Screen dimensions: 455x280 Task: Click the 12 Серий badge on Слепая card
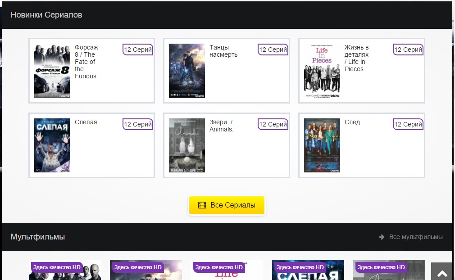(x=138, y=124)
